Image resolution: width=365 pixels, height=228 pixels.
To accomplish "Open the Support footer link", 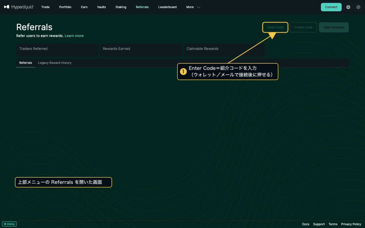I will point(319,224).
